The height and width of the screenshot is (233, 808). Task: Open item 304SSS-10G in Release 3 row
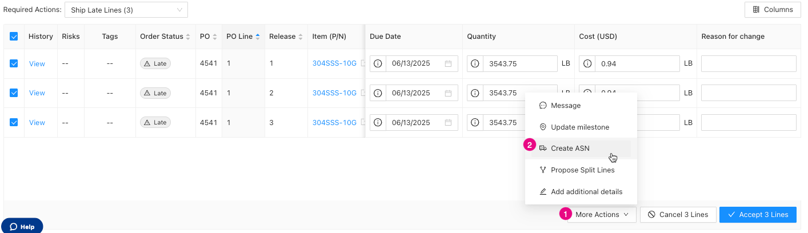coord(334,122)
